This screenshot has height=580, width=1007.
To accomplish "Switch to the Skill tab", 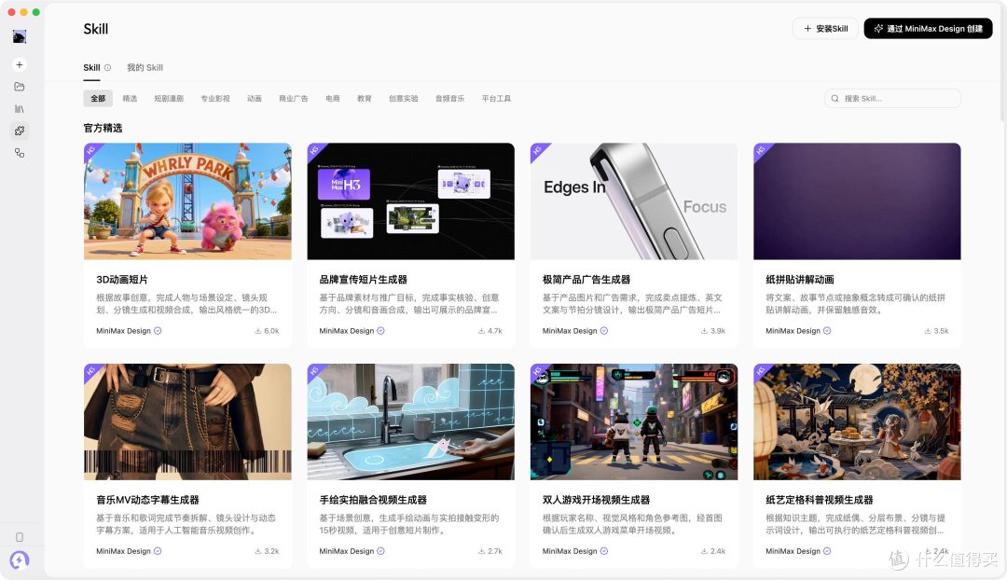I will click(91, 67).
